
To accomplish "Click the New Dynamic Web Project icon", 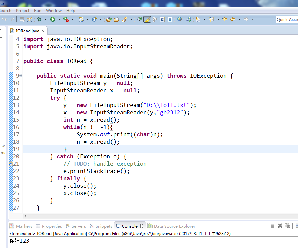I will coord(81,19).
